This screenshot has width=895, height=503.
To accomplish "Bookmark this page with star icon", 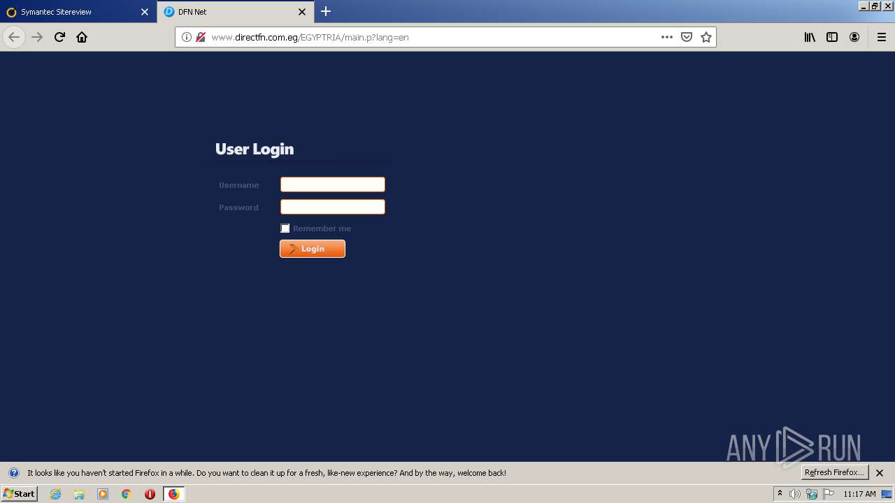I will tap(706, 37).
